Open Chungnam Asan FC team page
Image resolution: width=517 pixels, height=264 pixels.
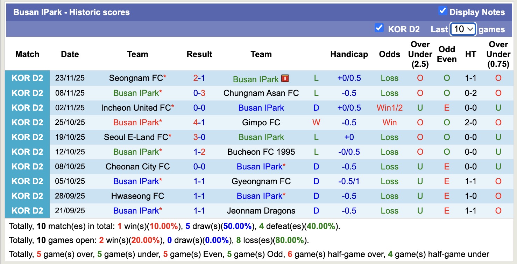pyautogui.click(x=261, y=93)
